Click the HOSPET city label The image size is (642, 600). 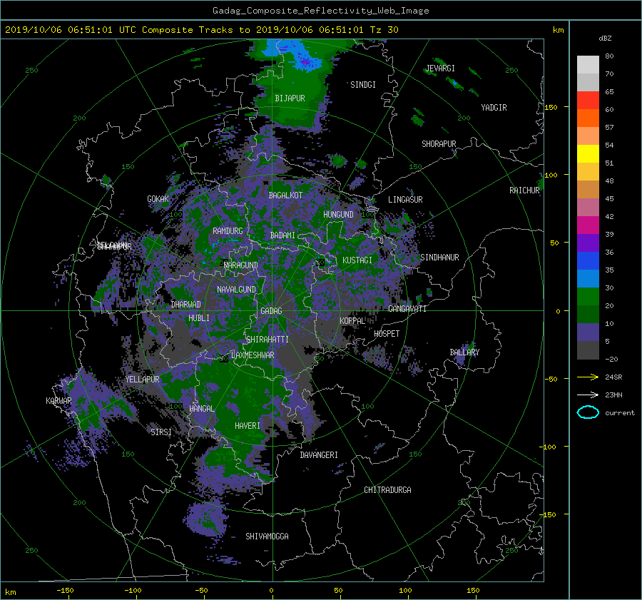point(387,334)
